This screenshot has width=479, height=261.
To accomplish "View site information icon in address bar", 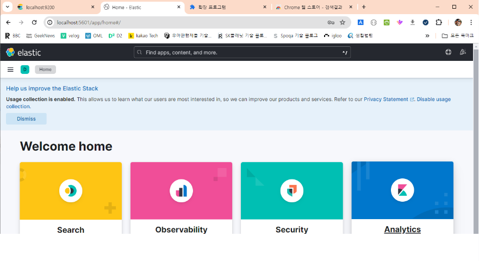I will tap(50, 22).
